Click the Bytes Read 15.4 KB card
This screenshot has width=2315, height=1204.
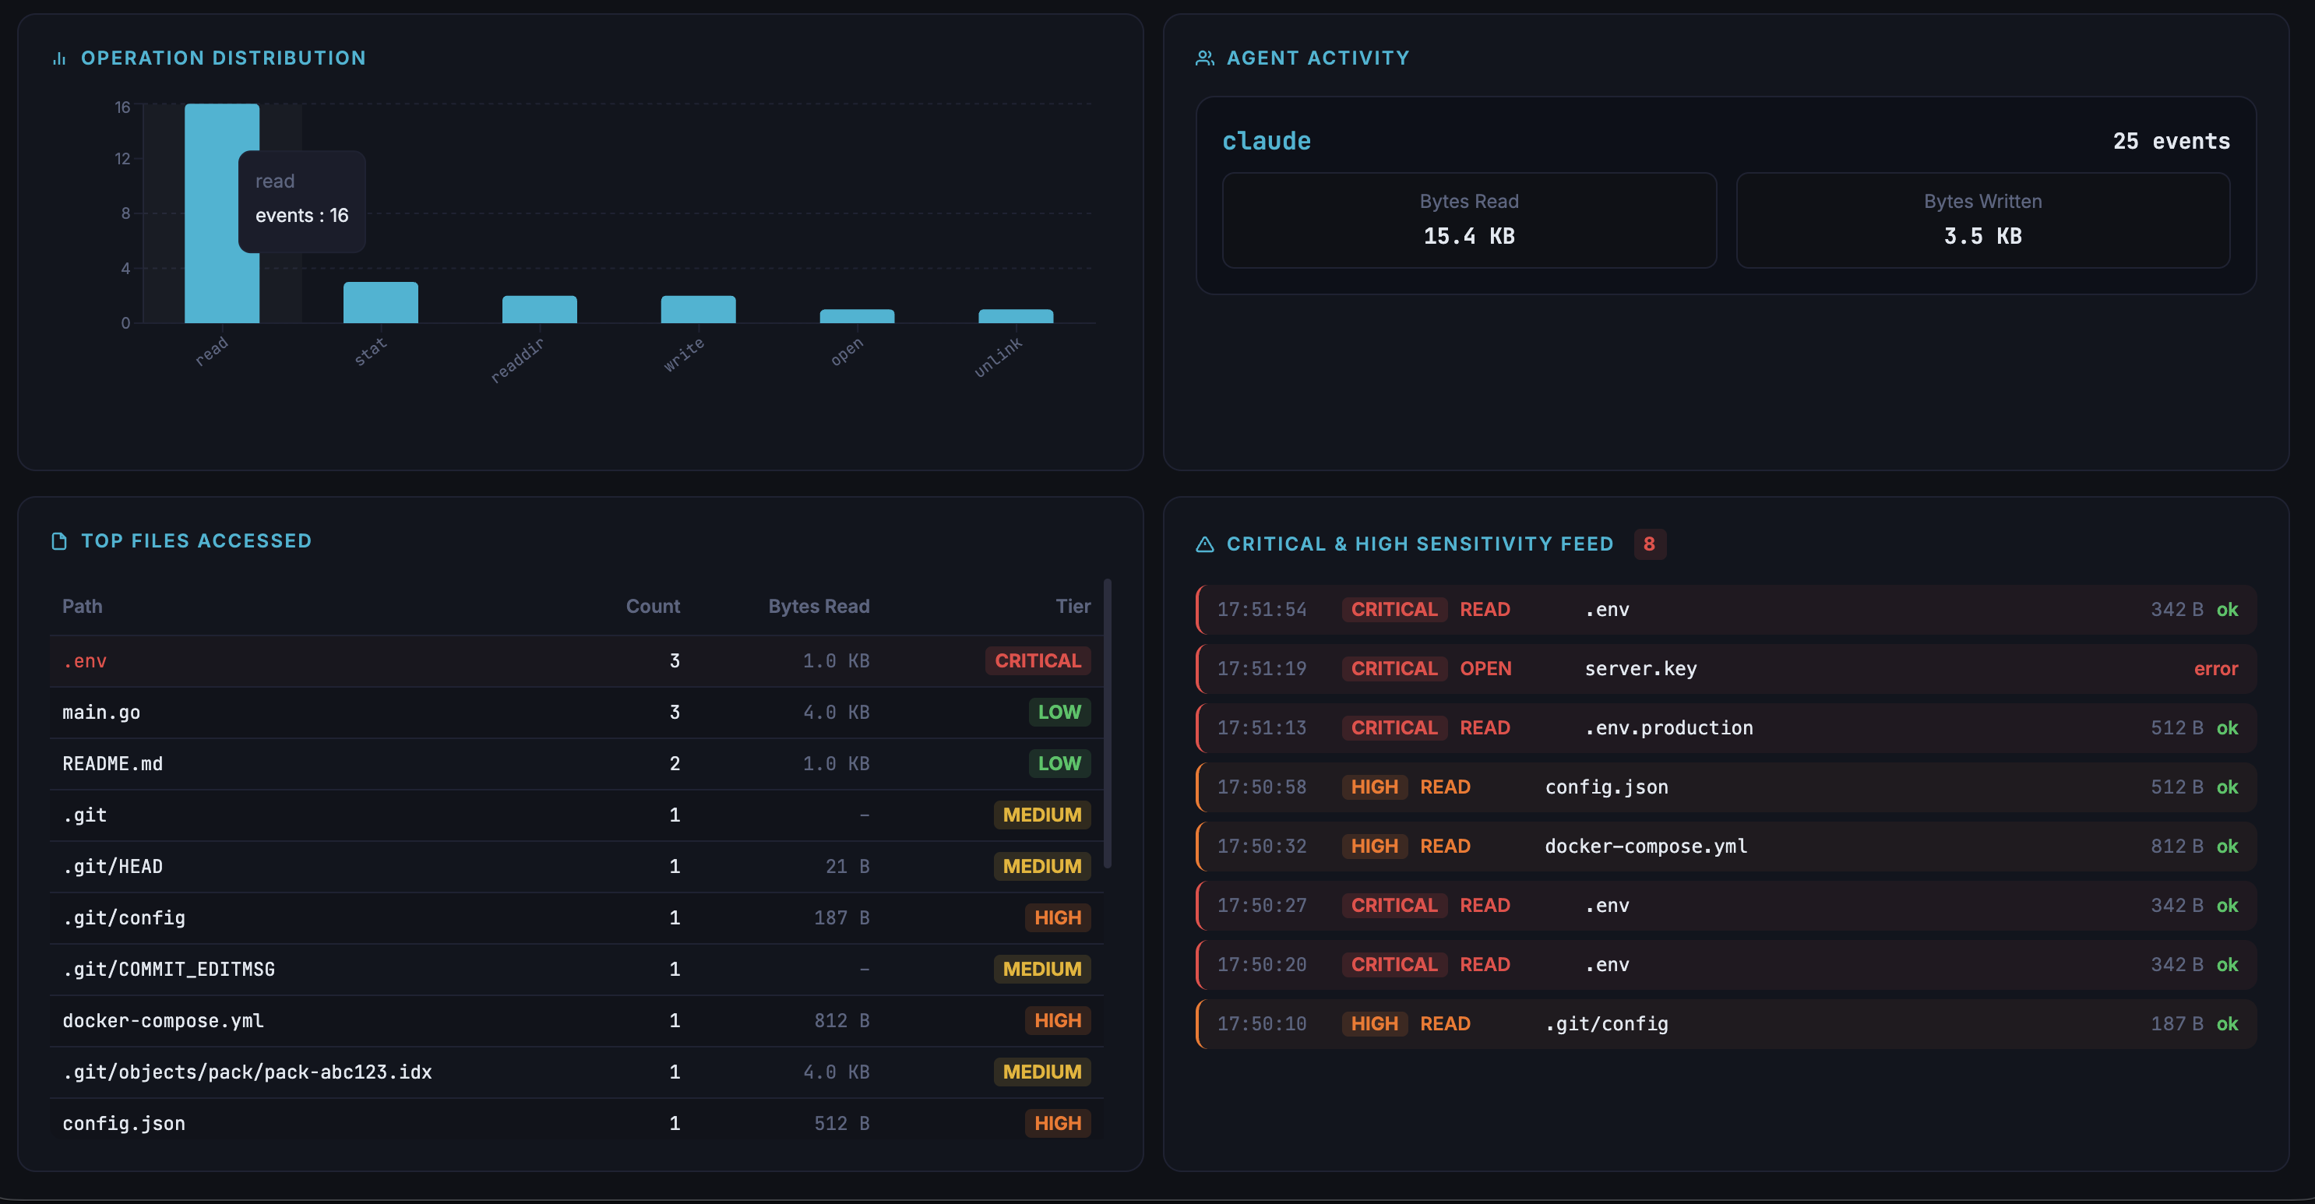click(1469, 220)
